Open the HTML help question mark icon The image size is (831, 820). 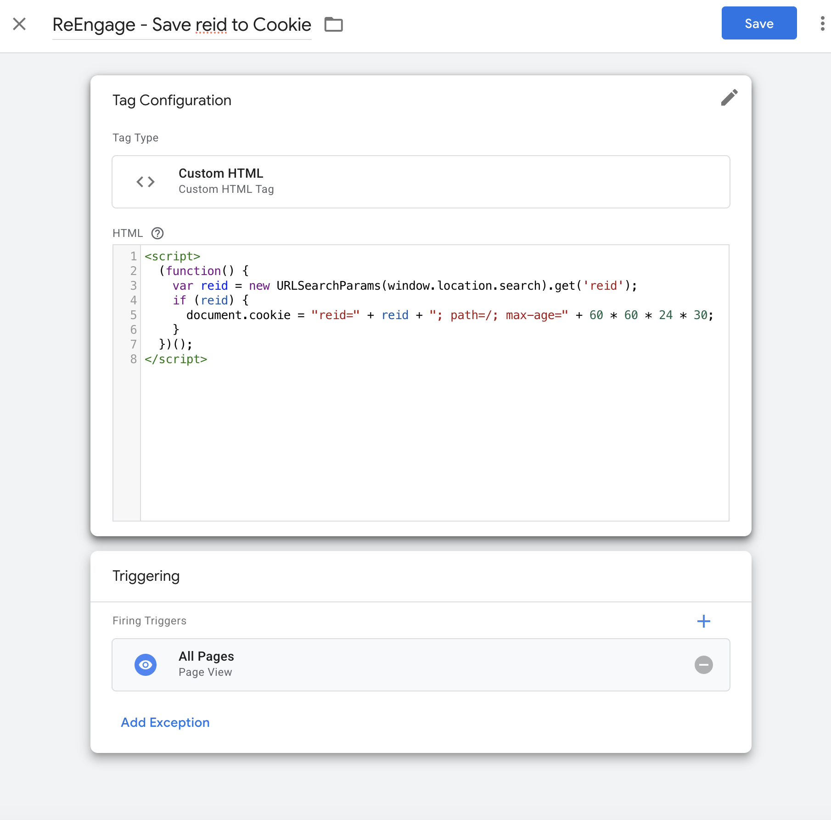157,233
